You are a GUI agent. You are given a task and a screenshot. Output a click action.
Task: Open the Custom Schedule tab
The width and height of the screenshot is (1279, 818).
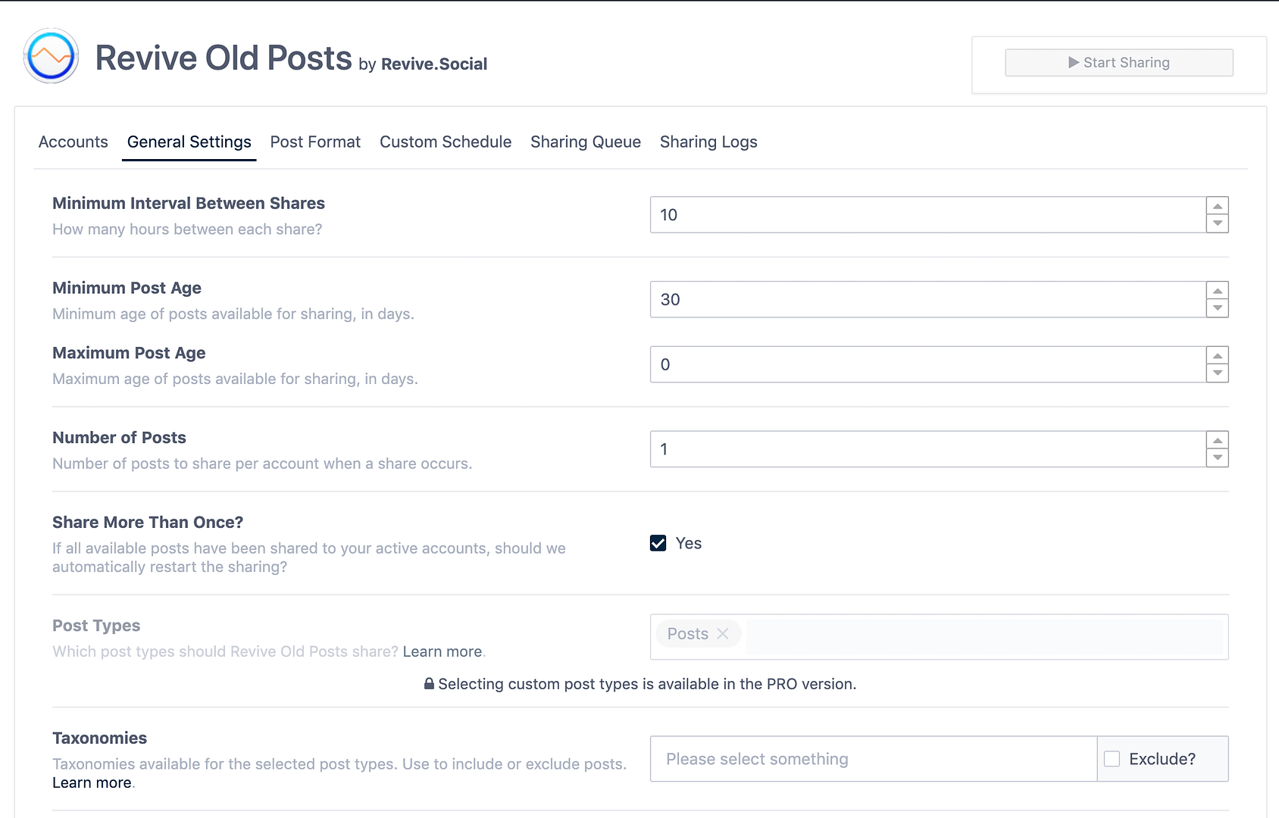pos(446,142)
